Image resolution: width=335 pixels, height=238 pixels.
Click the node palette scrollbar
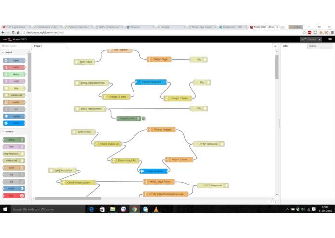[29, 72]
